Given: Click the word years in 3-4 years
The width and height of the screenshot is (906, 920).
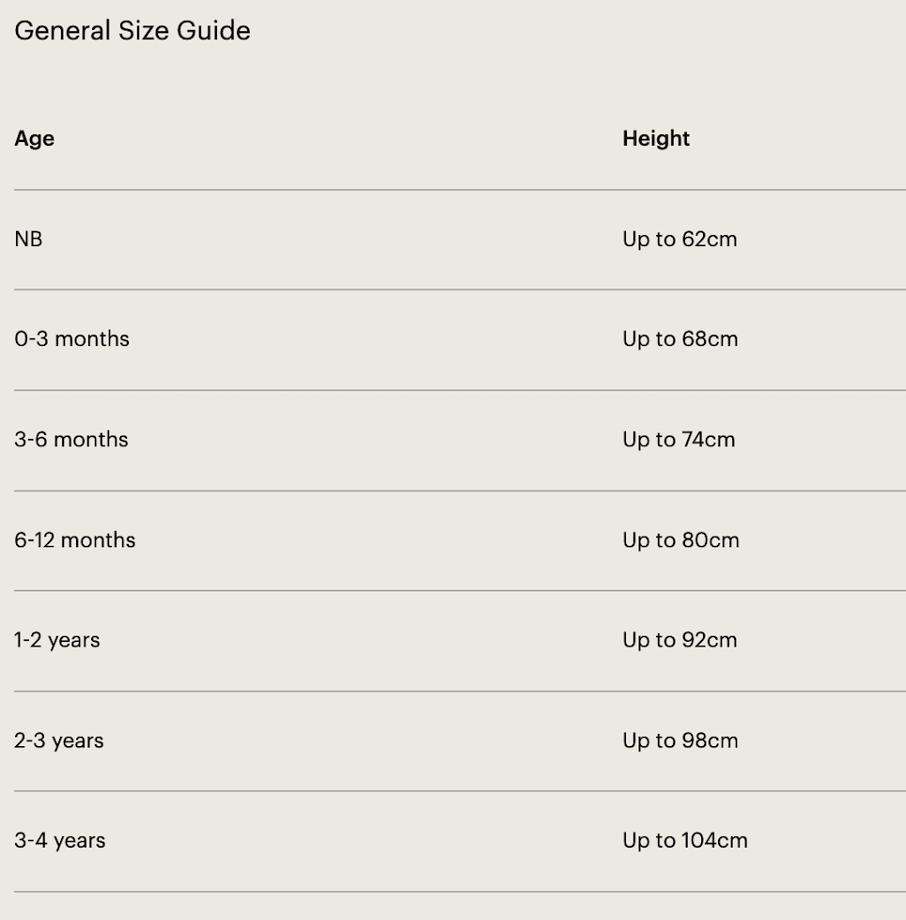Looking at the screenshot, I should (80, 841).
